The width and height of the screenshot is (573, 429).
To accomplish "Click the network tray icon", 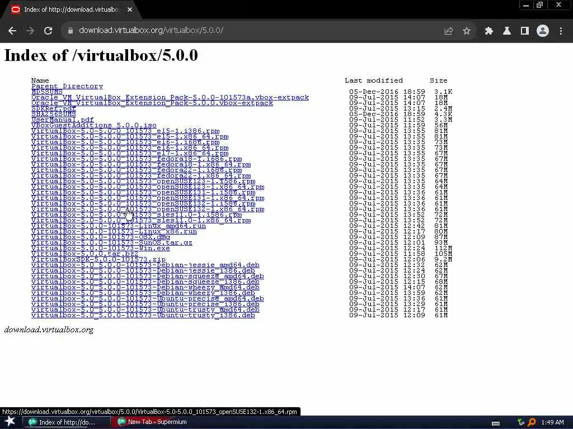I will click(x=521, y=422).
